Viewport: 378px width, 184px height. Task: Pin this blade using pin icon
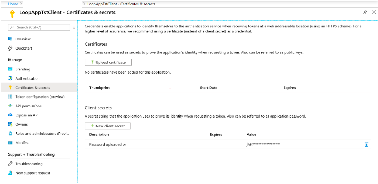365,12
